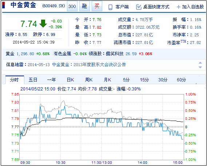
Task: Click the 成交量 value 4.78万手
Action: click(x=144, y=20)
